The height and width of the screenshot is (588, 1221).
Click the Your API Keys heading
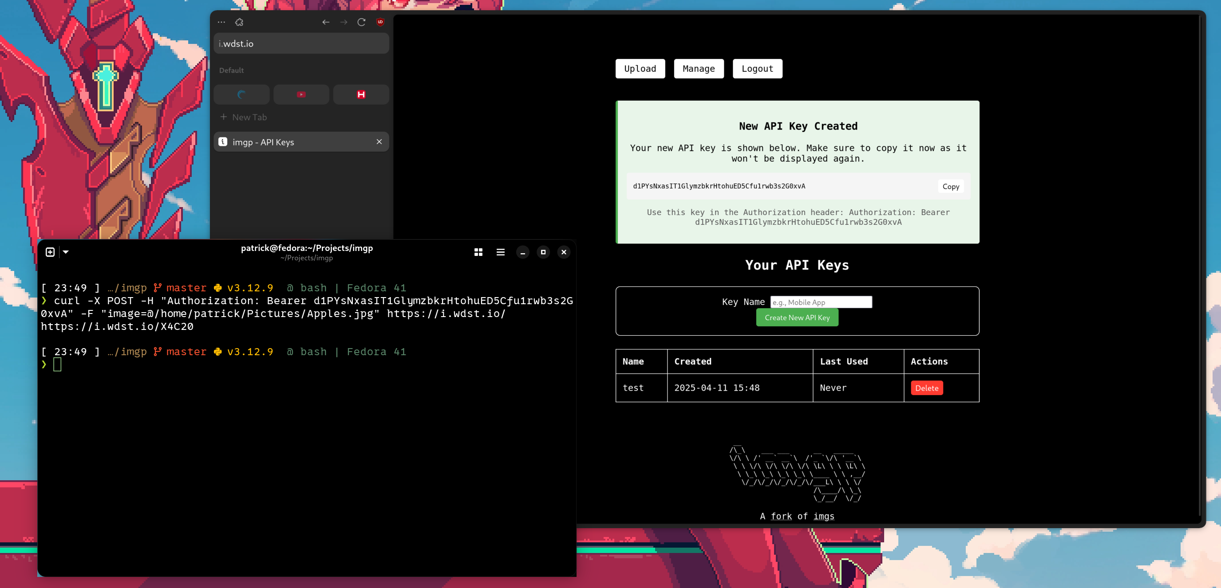tap(797, 266)
